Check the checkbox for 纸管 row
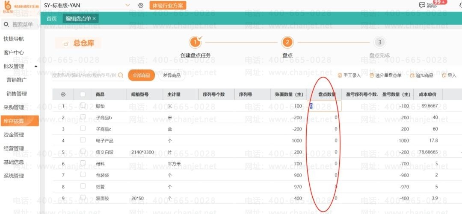Viewport: 462px width, 214px height. click(x=83, y=186)
